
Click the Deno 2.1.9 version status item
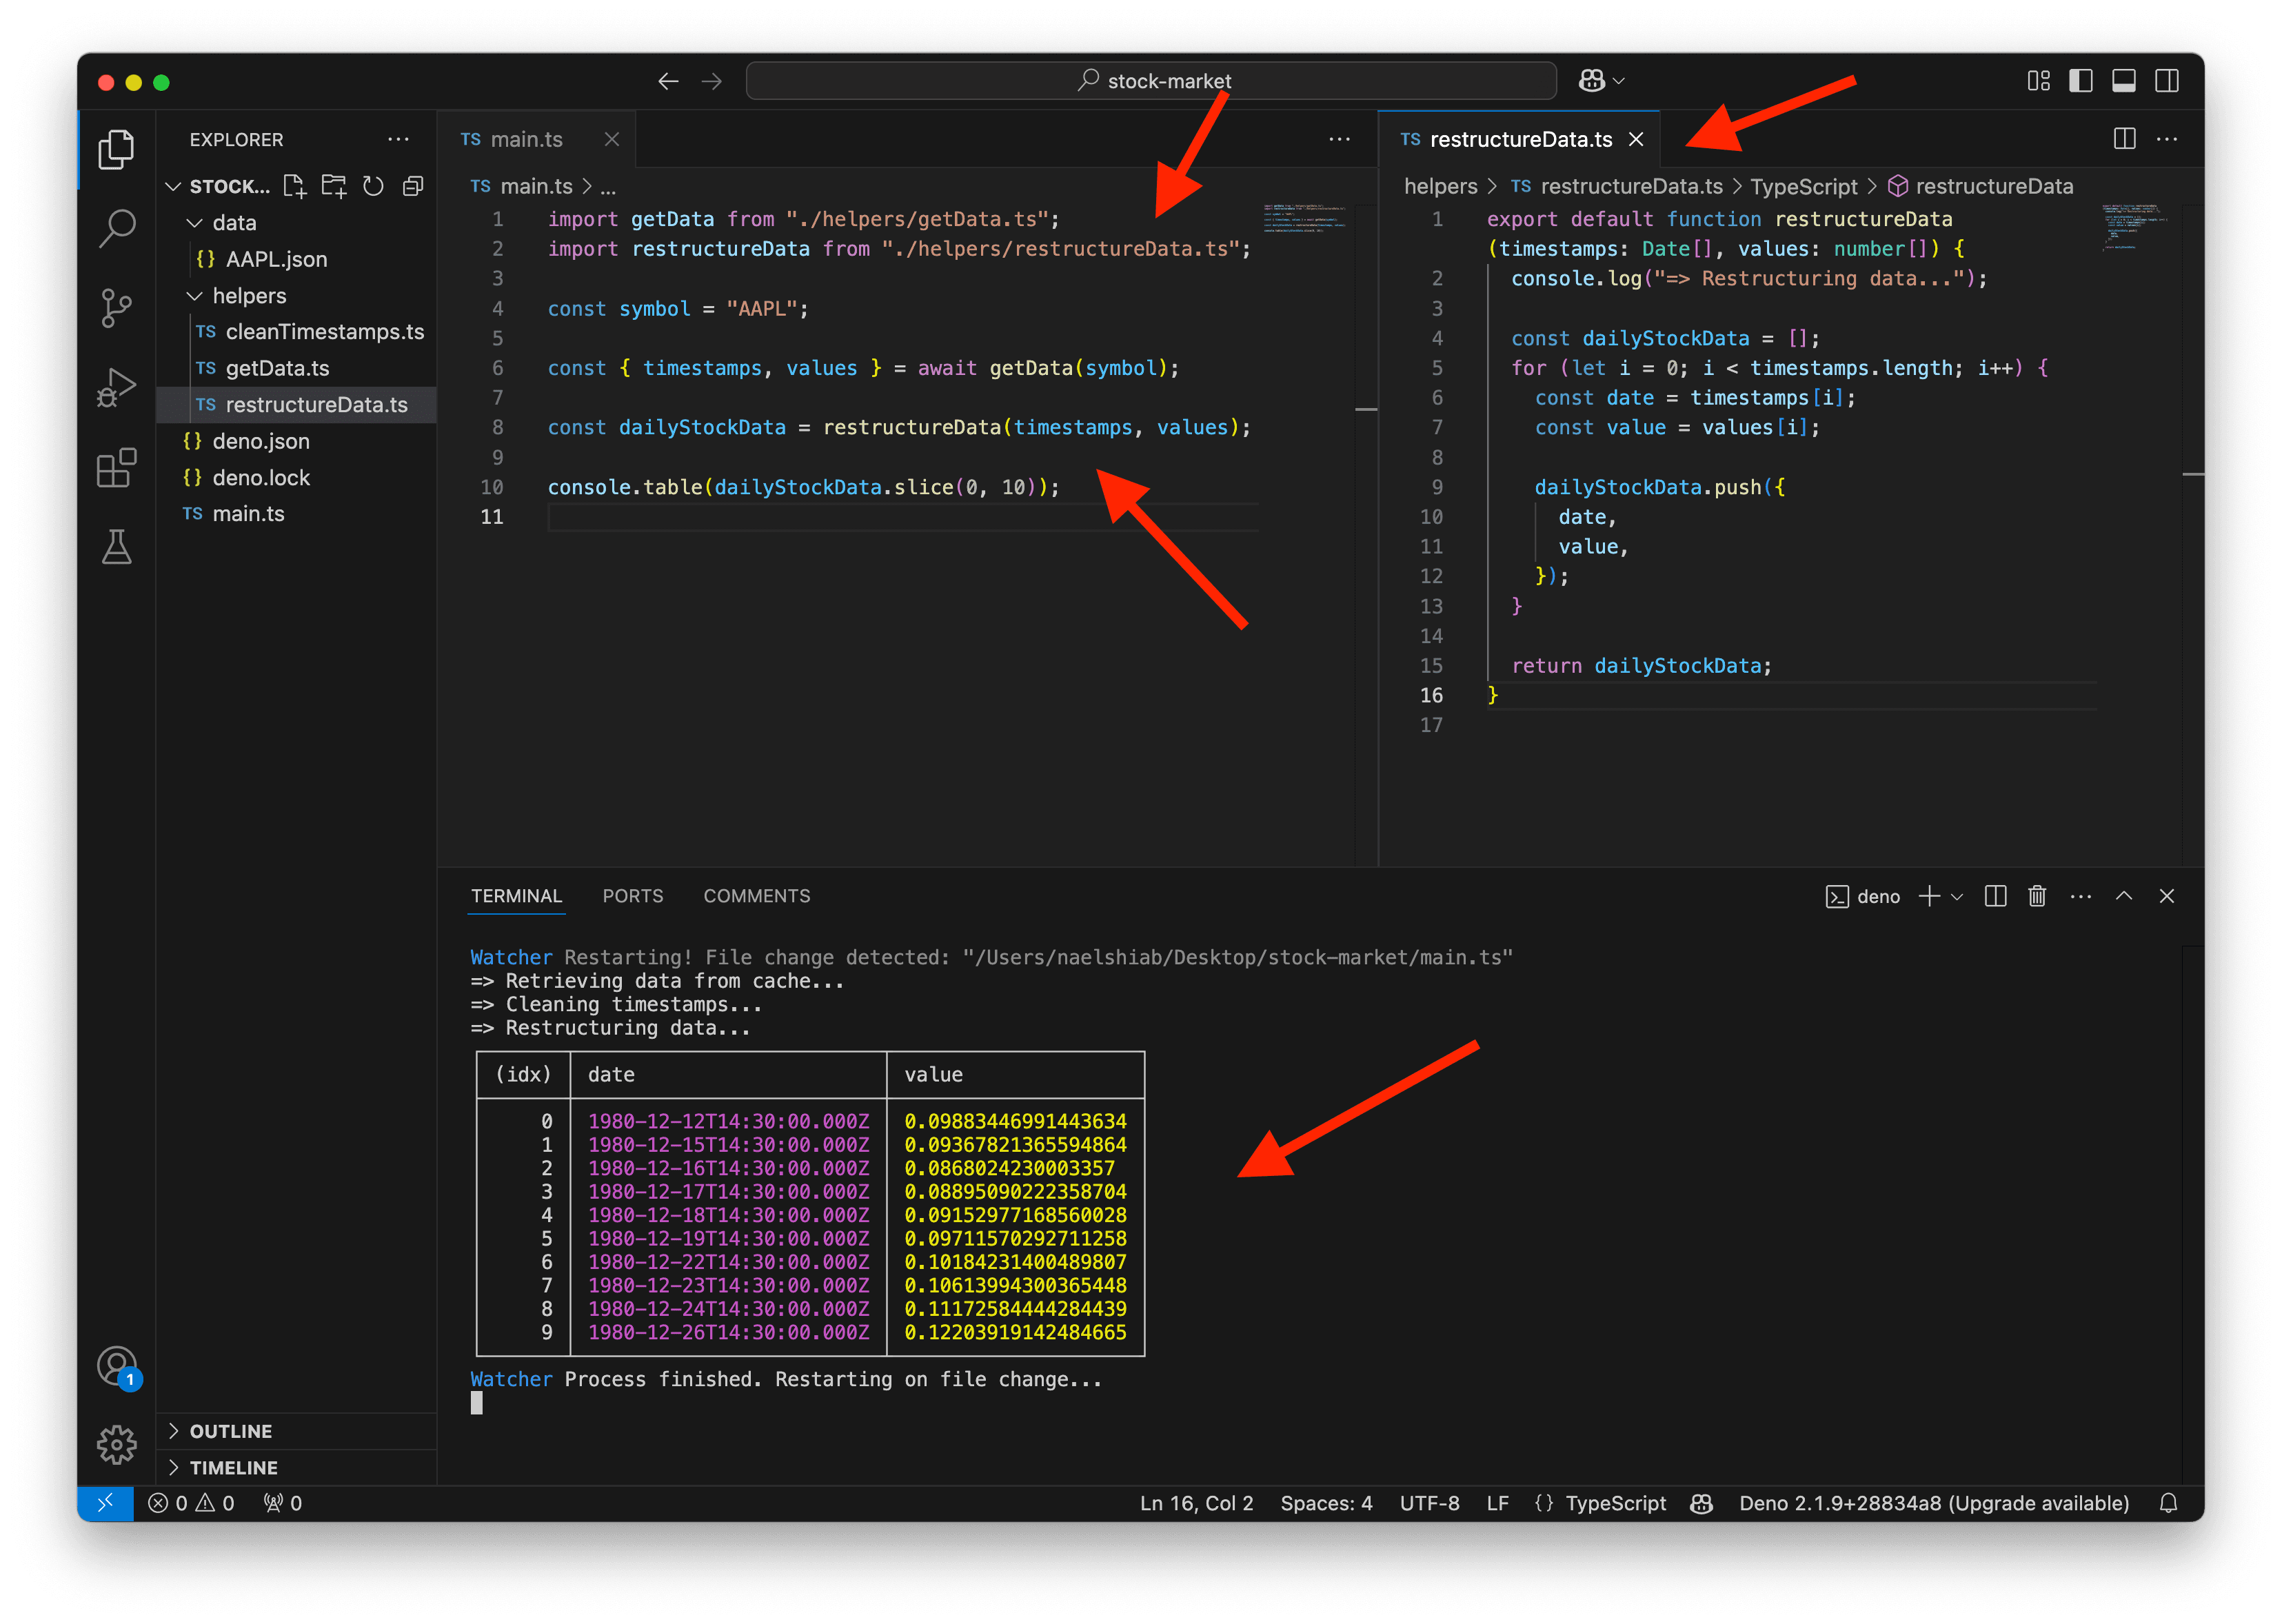[1933, 1504]
